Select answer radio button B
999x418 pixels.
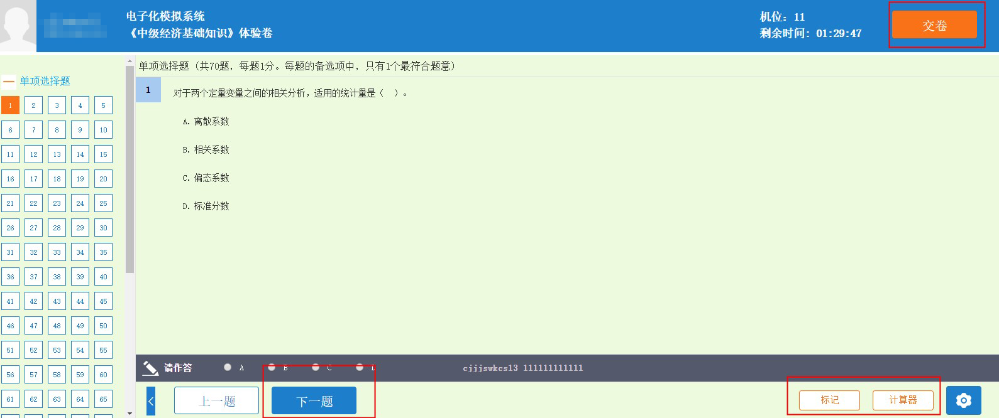[272, 367]
